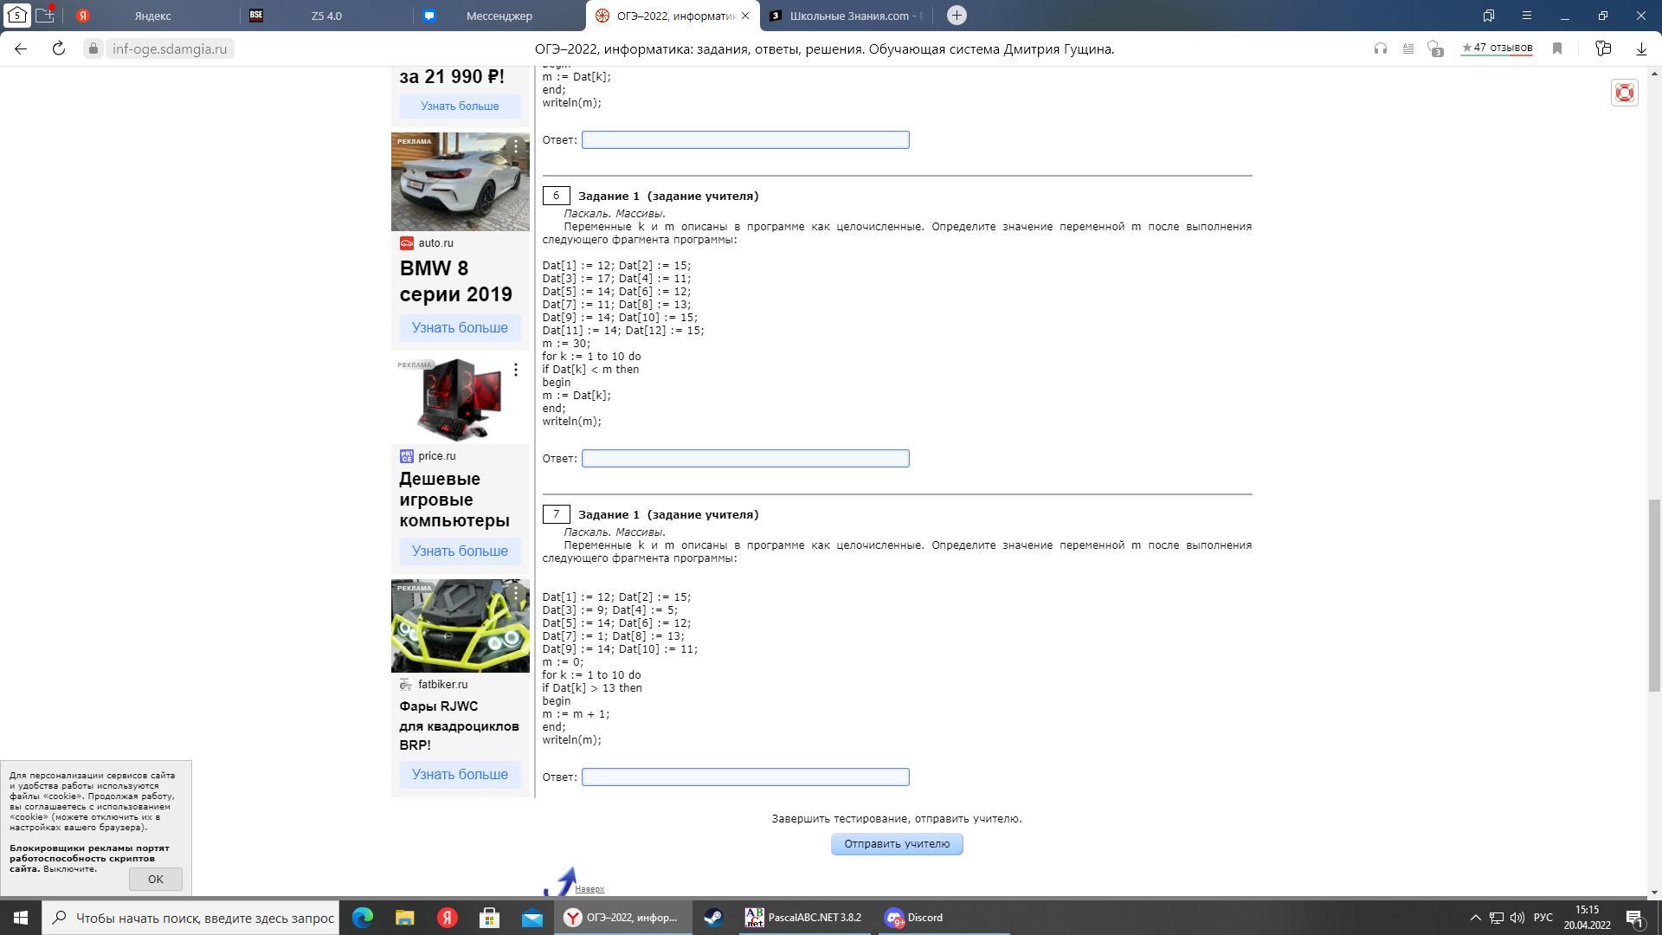The height and width of the screenshot is (935, 1662).
Task: Click OK on the cookie notice
Action: click(x=156, y=879)
